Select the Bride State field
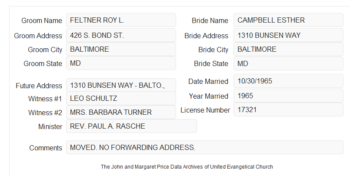350x176 pixels. (x=288, y=63)
